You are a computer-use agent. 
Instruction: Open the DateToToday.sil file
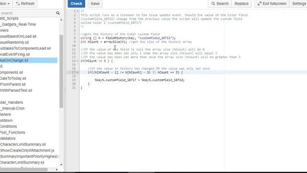click(x=13, y=78)
